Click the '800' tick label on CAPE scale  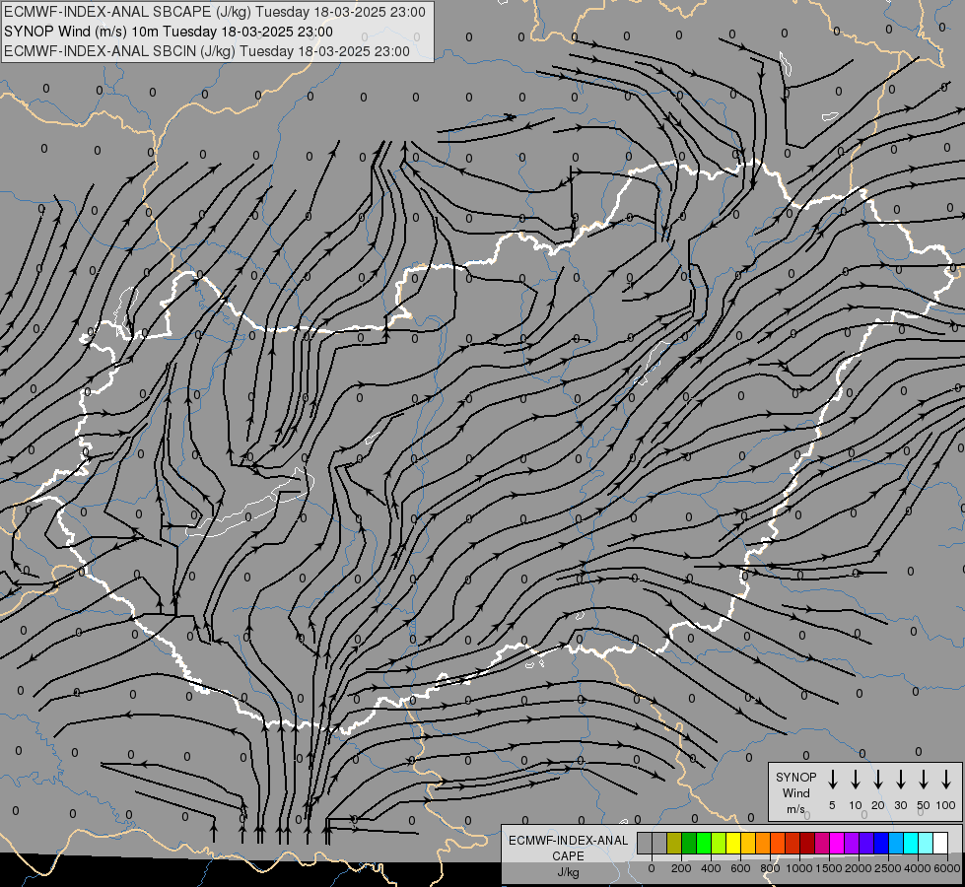point(770,868)
